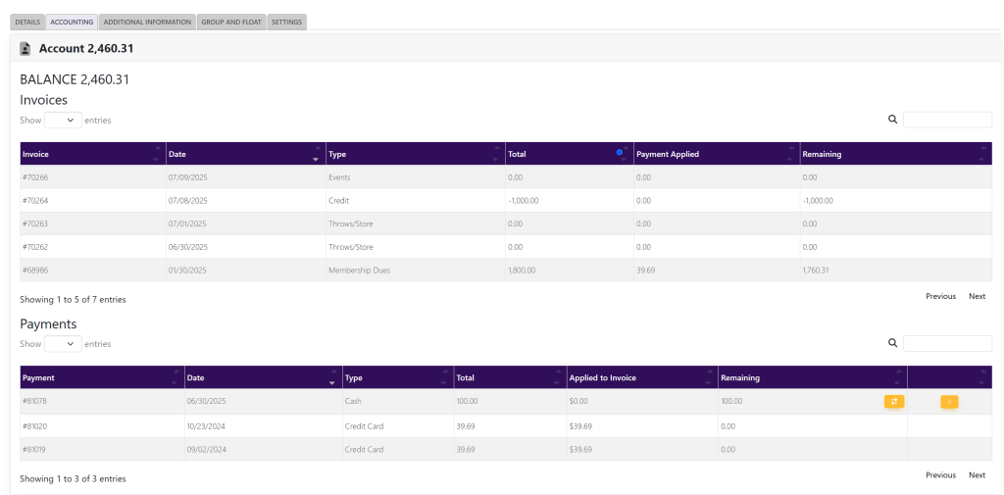1004x495 pixels.
Task: Select the credit invoice #70264 row
Action: [x=35, y=200]
